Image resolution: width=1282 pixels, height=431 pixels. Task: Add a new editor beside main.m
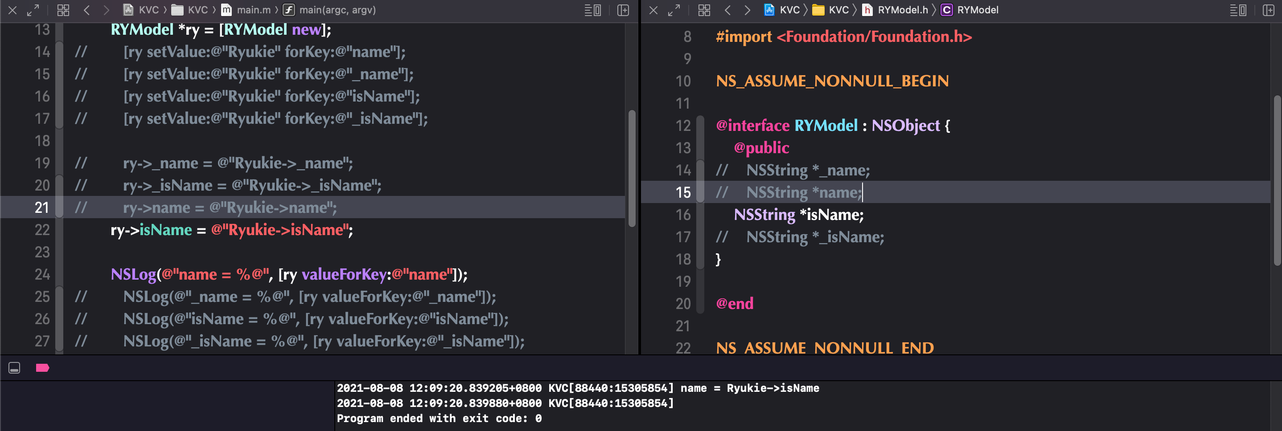623,10
